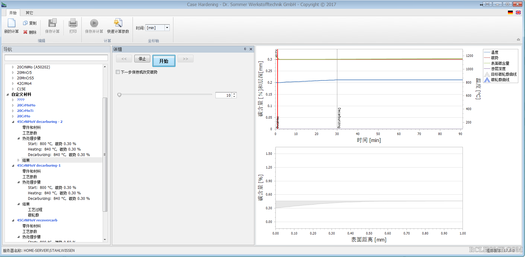Select 工艺过程 under 45CrNiMoV decarburing-1
The height and width of the screenshot is (257, 525).
tap(35, 210)
